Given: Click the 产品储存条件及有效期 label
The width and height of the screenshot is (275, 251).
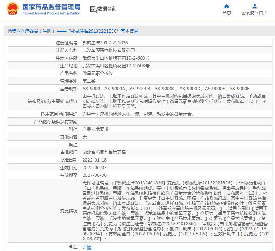Looking at the screenshot, I should [x=56, y=122].
